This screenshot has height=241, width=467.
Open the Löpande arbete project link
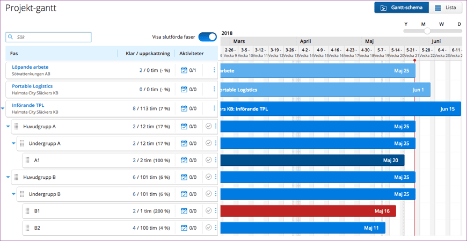coord(30,67)
